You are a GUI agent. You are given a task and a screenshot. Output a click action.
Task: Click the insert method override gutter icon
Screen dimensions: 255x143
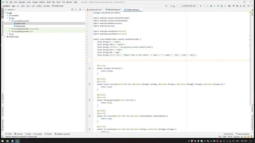pyautogui.click(x=89, y=116)
